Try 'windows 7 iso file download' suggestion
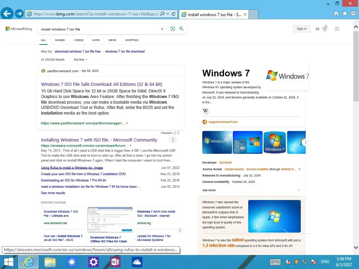Viewport: 359px width, 269px height. [x=125, y=51]
